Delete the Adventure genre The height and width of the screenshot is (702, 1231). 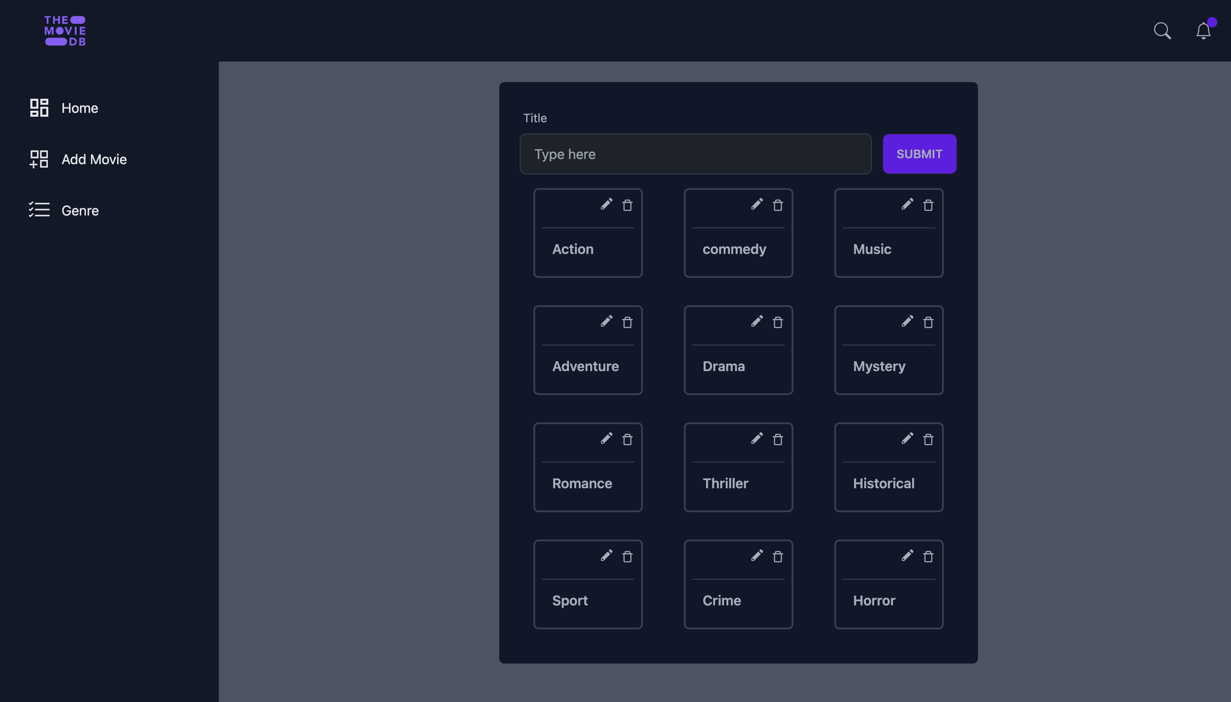(x=627, y=322)
